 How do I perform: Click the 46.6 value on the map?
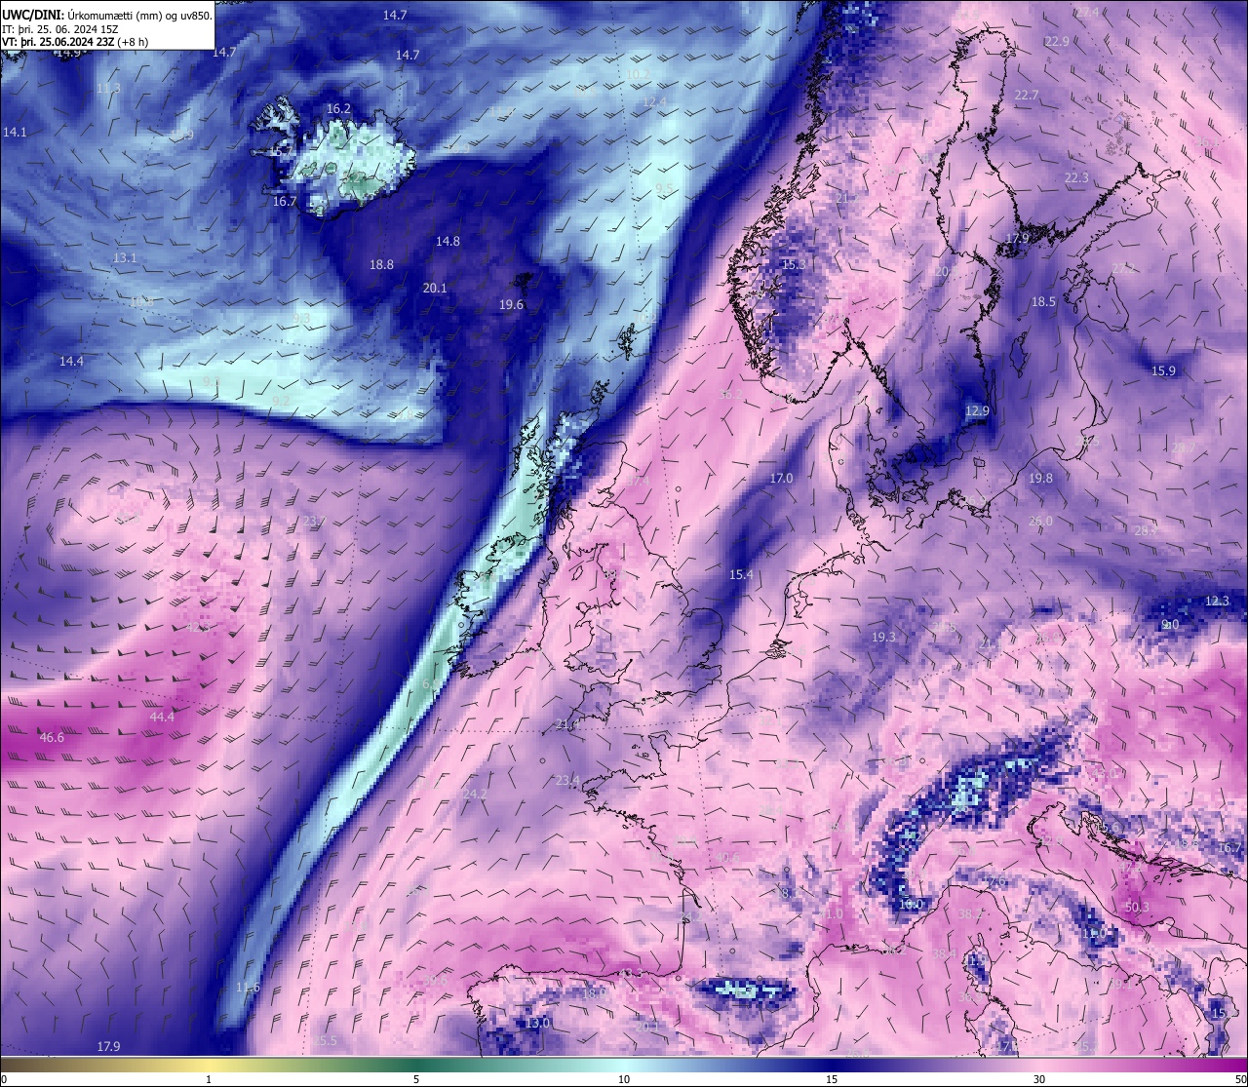point(52,738)
